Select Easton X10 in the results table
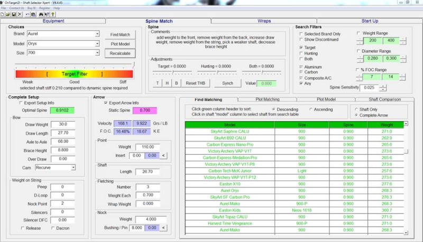 (x=229, y=184)
